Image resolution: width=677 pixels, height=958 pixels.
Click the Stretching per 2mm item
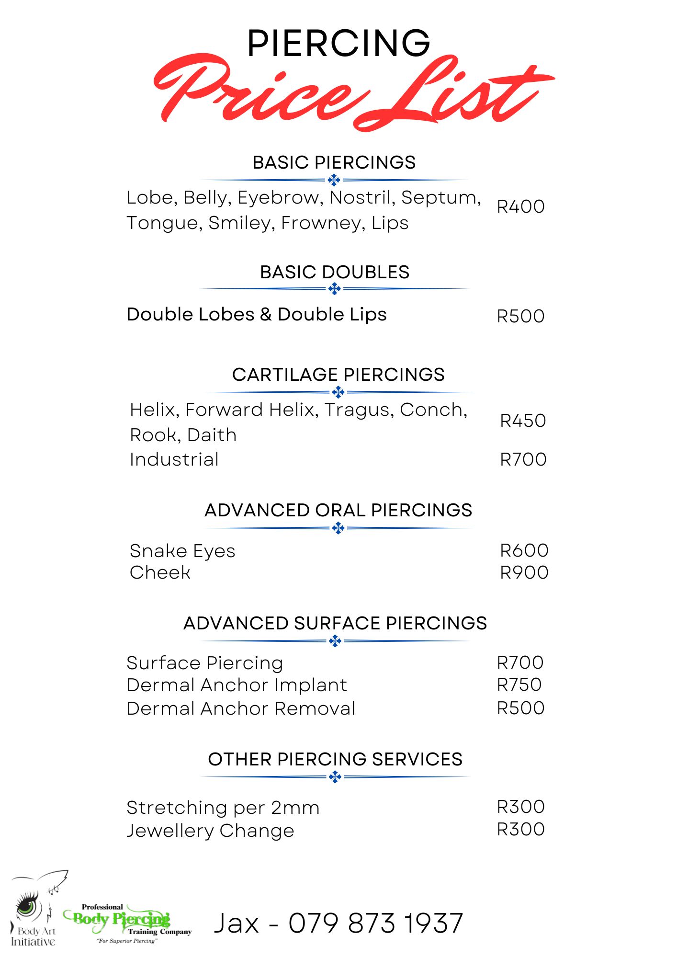223,808
